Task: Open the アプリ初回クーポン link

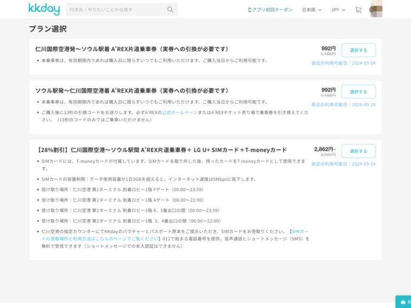Action: pos(271,10)
